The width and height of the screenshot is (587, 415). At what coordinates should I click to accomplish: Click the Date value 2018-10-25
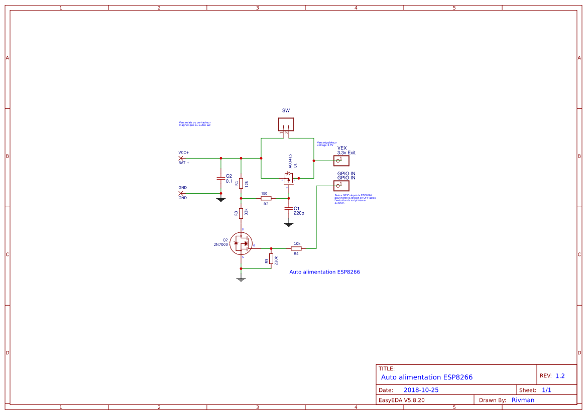(x=422, y=389)
